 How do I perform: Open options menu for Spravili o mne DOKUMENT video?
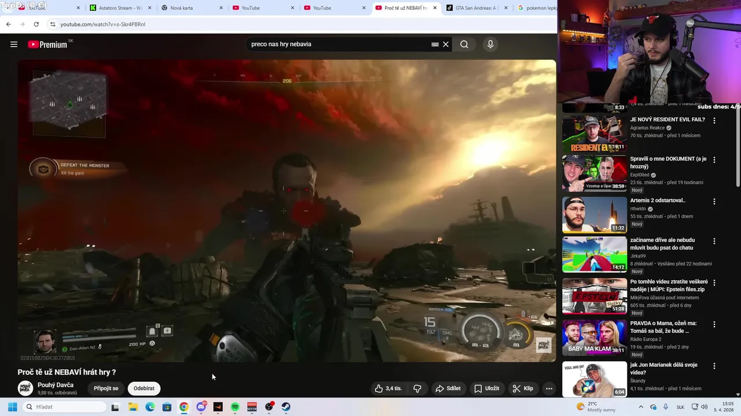pos(714,160)
